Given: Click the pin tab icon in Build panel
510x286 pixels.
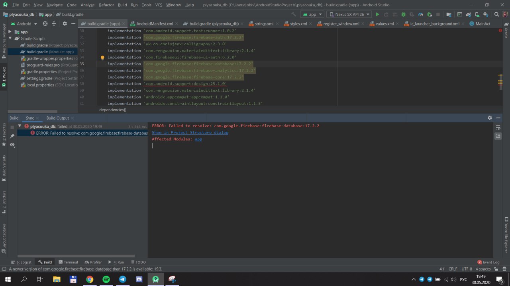Looking at the screenshot, I should (x=12, y=136).
